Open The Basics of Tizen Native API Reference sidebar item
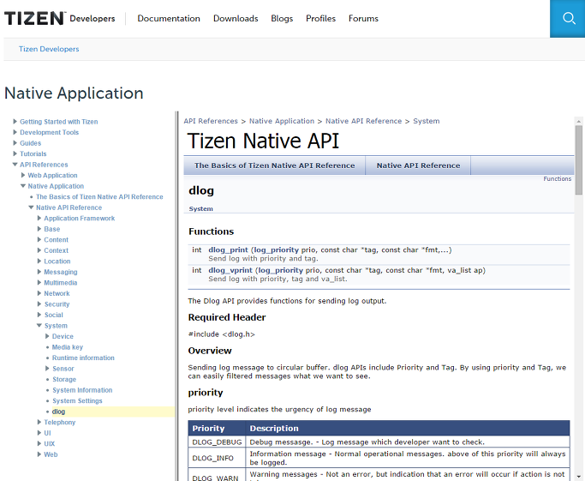Screen dimensions: 585x481 click(99, 197)
